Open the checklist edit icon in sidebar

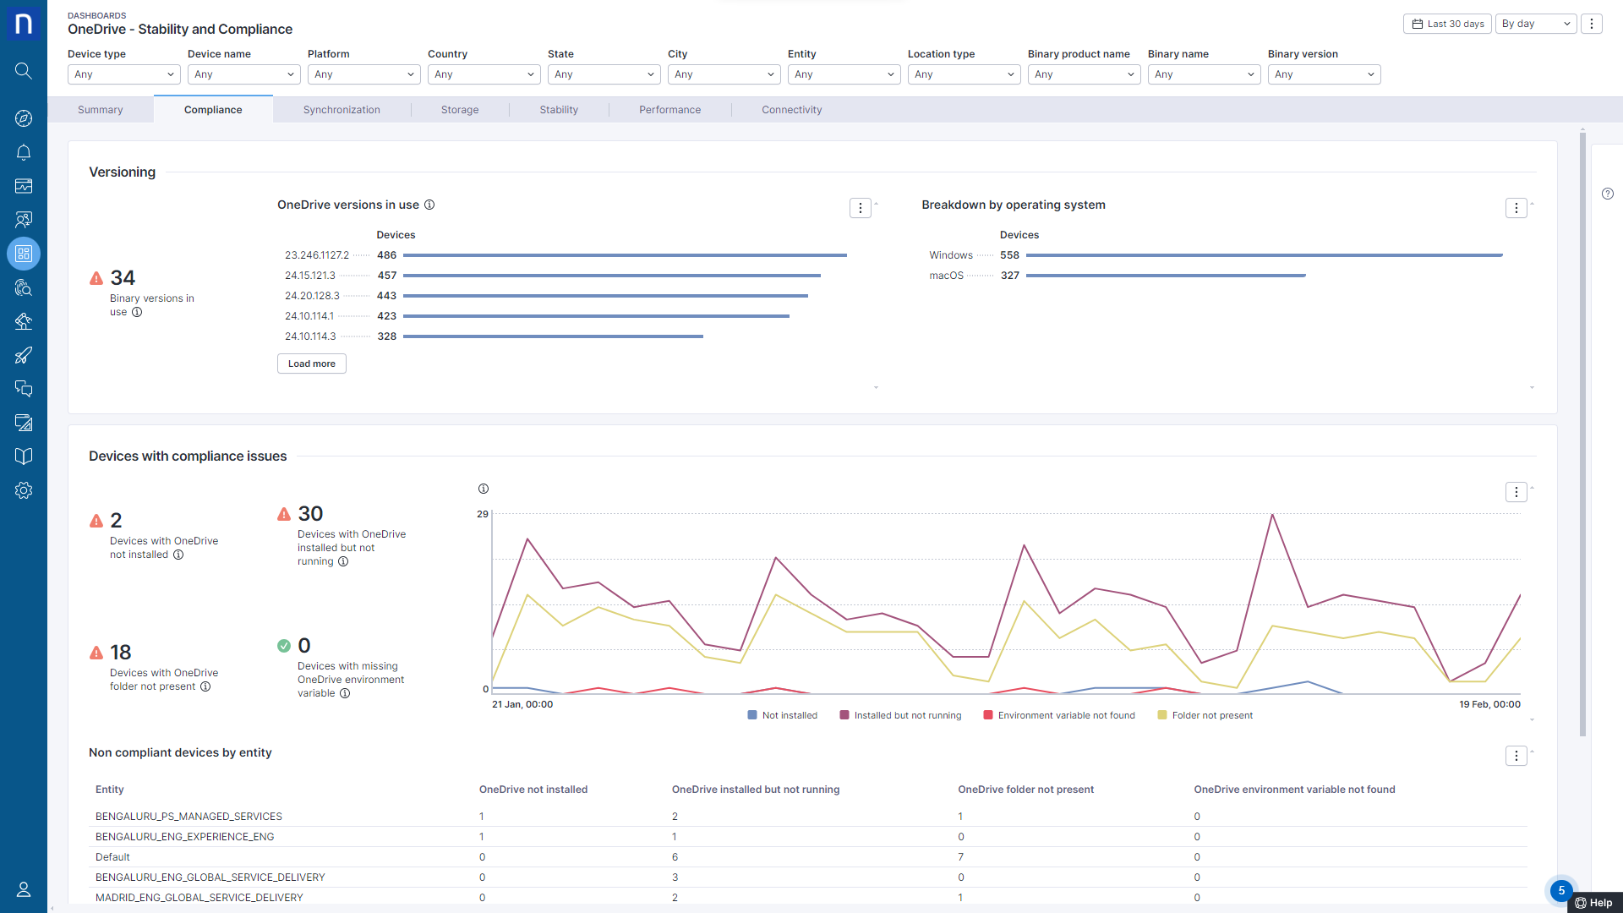click(24, 423)
